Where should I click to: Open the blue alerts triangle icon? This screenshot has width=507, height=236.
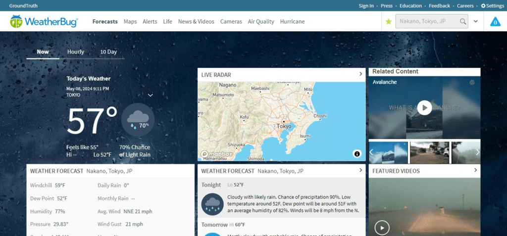495,22
